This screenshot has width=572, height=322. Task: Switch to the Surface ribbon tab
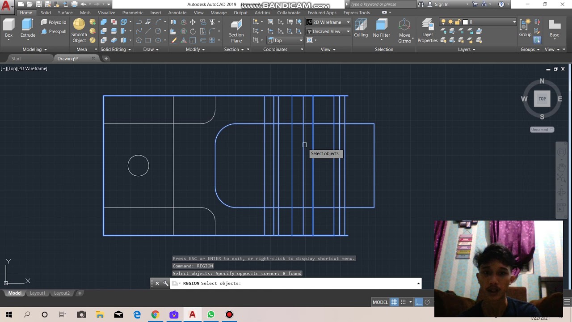(65, 13)
